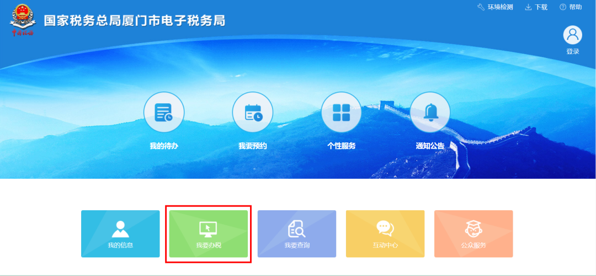
Task: Click the 环境检测 wrench icon
Action: pos(481,7)
